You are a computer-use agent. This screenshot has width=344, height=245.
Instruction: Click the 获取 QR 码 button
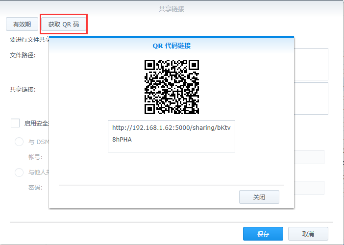(x=64, y=24)
